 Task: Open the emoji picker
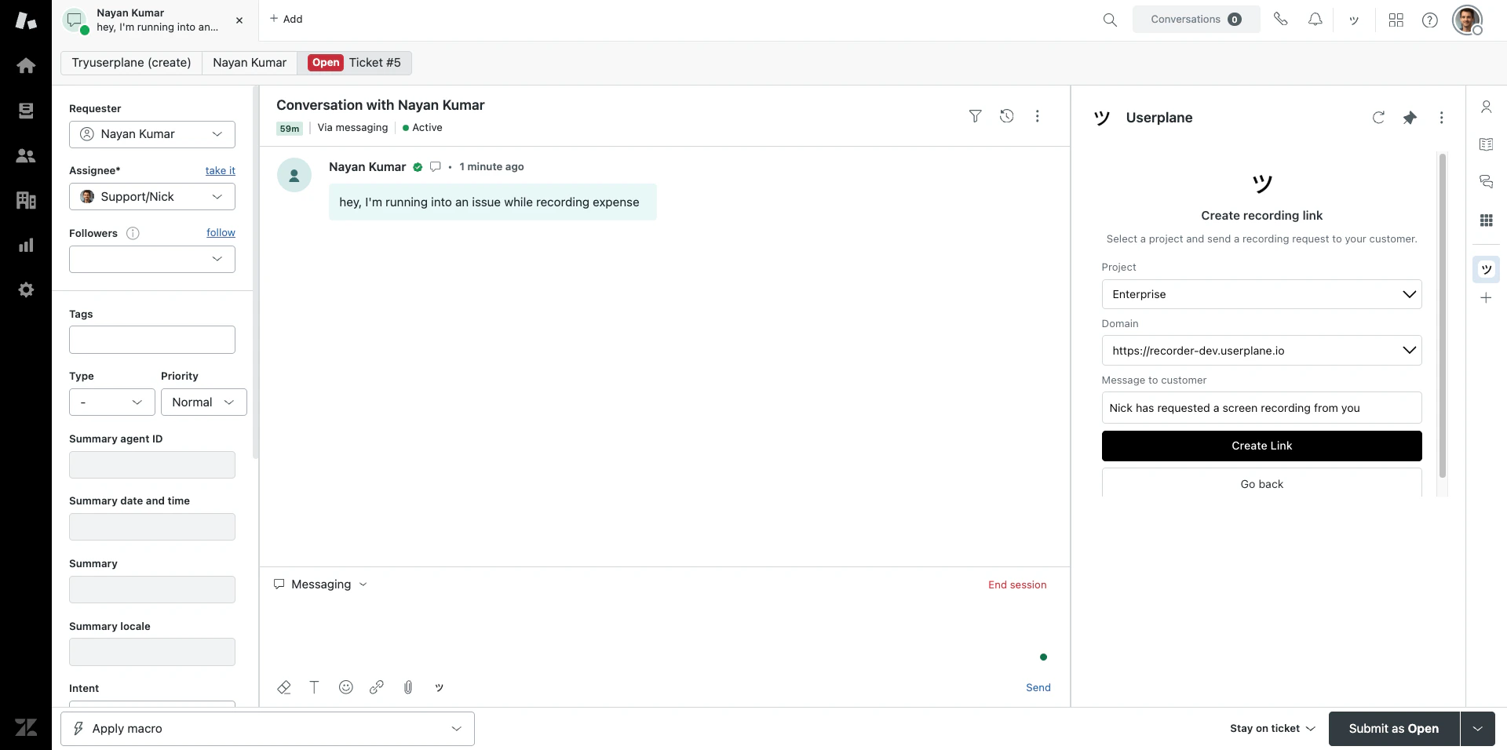pos(345,687)
